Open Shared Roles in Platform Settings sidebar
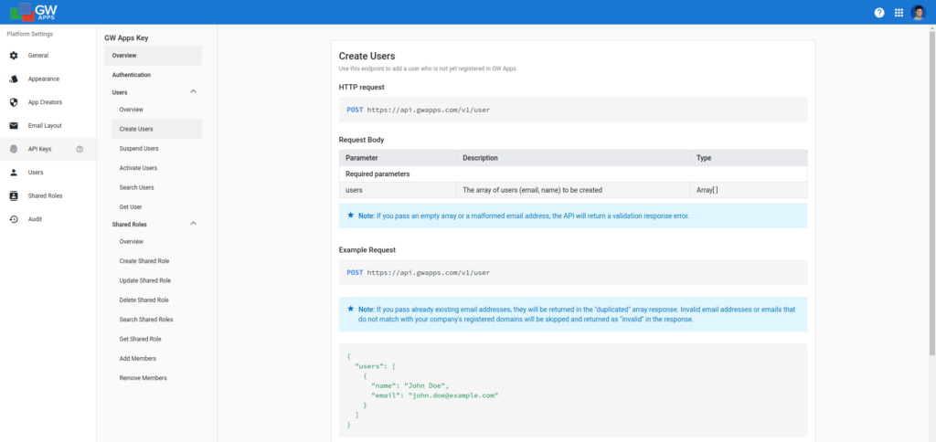Image resolution: width=936 pixels, height=442 pixels. 48,195
